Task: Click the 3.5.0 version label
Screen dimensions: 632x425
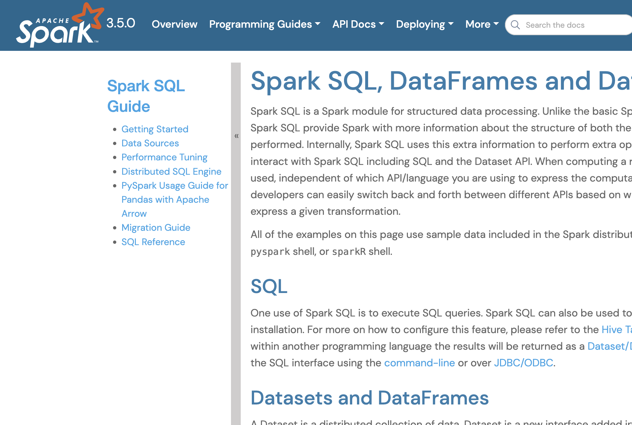Action: coord(121,23)
